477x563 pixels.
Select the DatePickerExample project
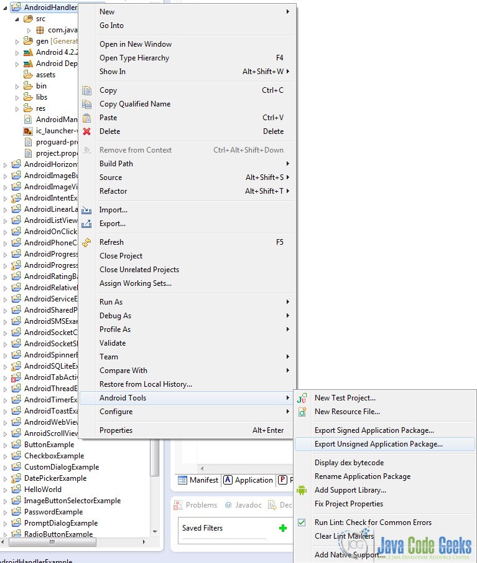click(x=55, y=478)
